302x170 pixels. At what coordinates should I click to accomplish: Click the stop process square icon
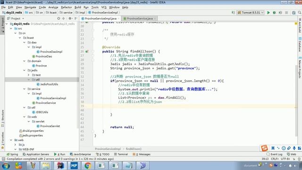point(286,13)
